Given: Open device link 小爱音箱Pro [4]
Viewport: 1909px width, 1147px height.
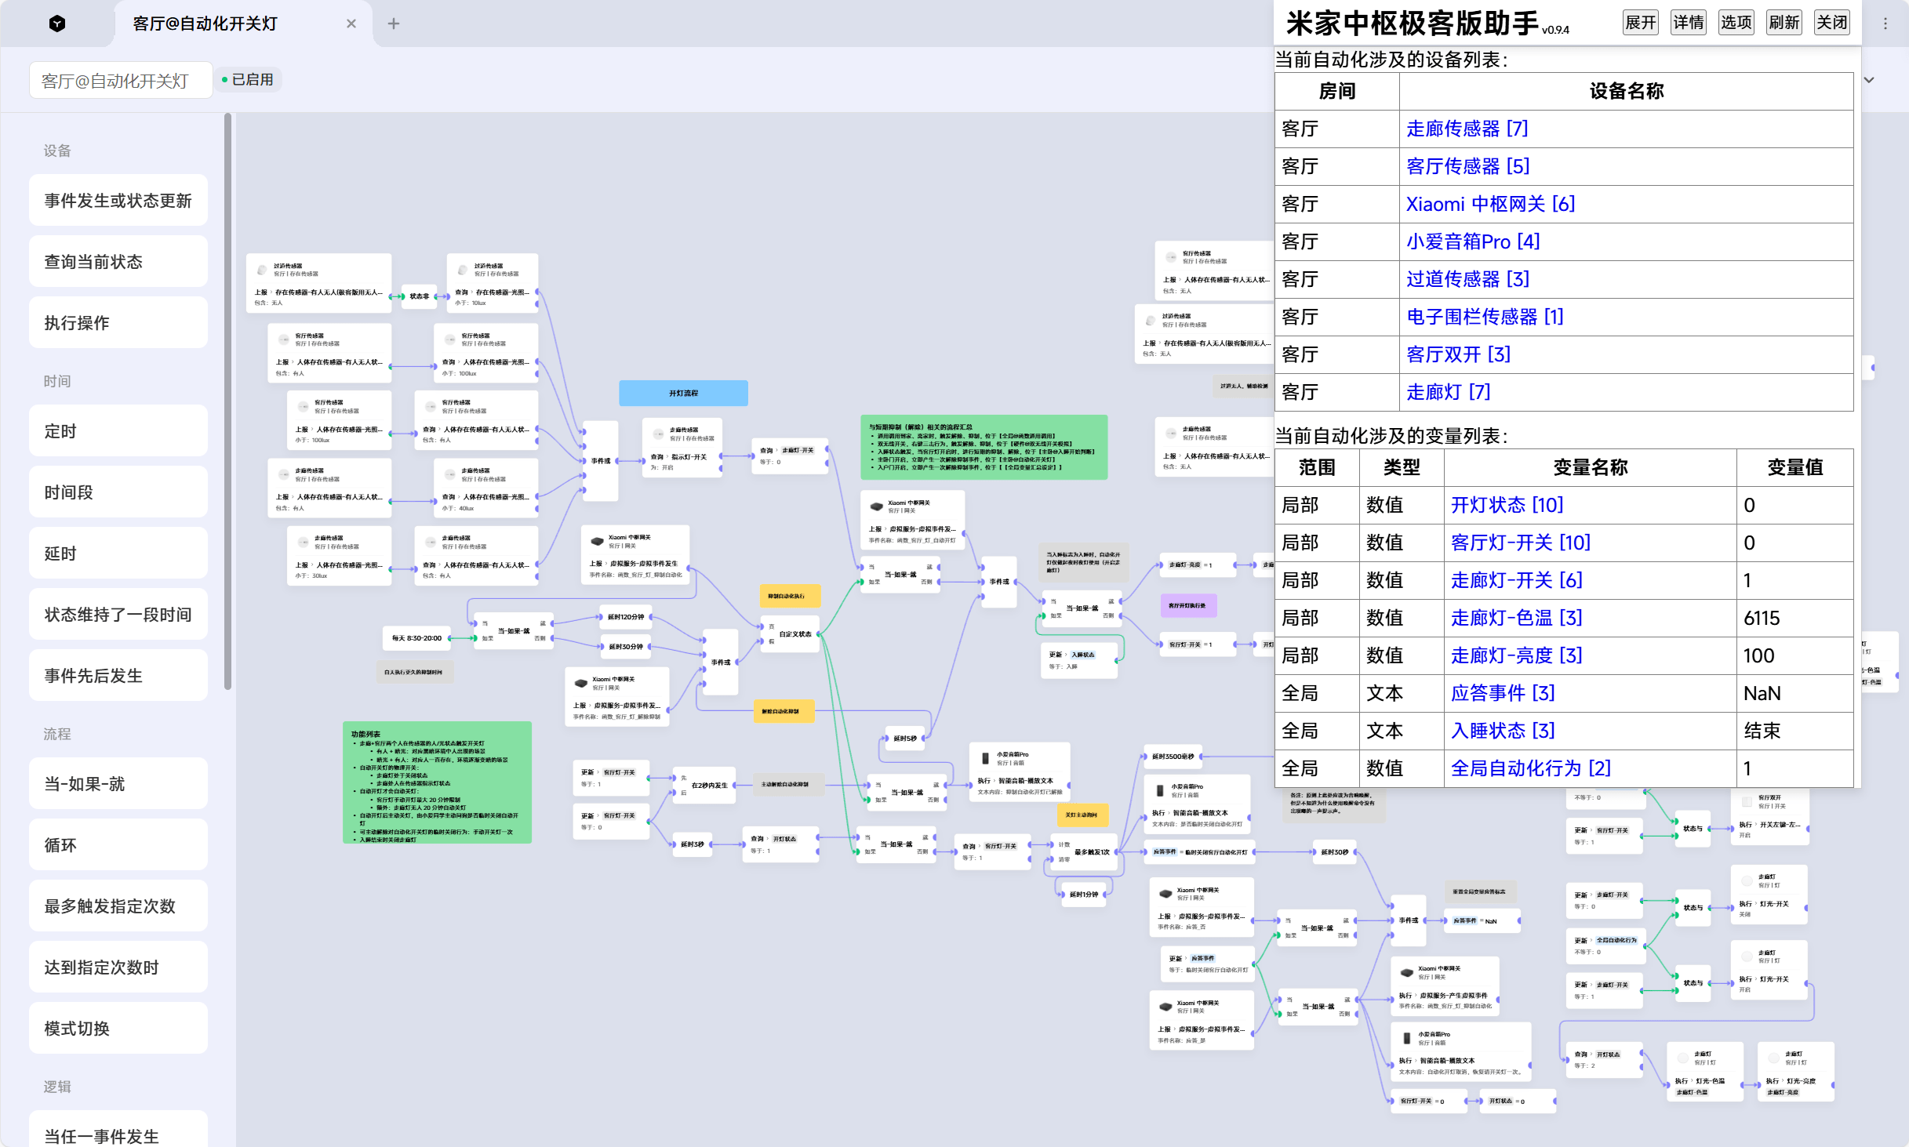Looking at the screenshot, I should click(1474, 241).
